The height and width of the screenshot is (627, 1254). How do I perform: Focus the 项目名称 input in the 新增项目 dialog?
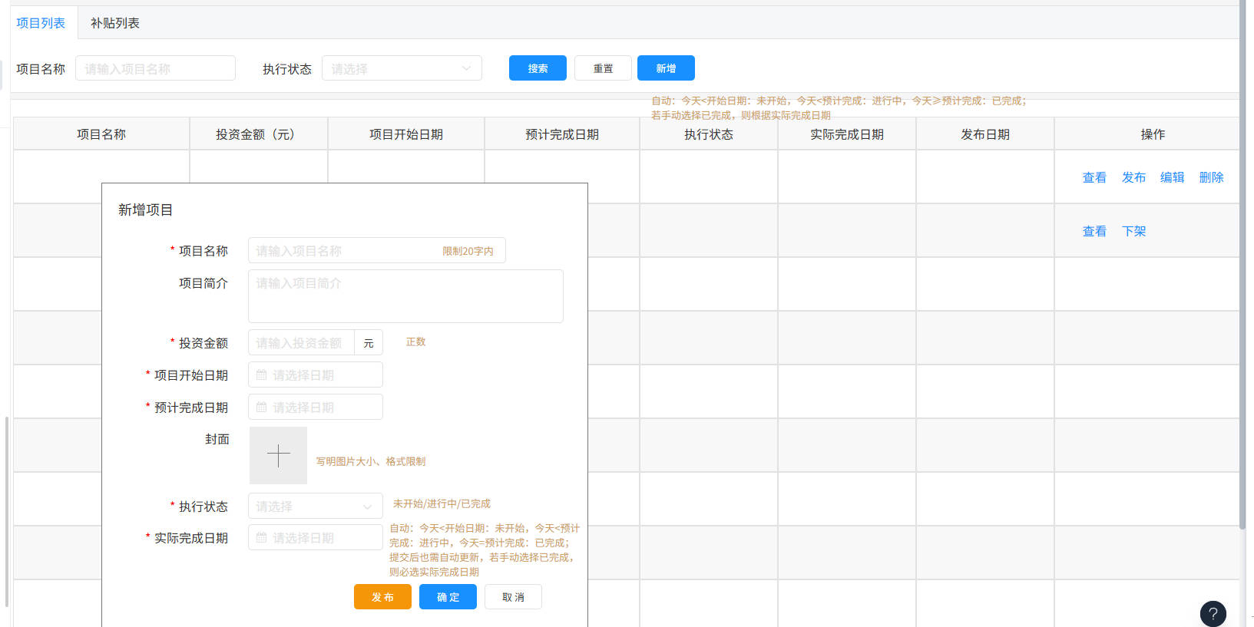376,251
